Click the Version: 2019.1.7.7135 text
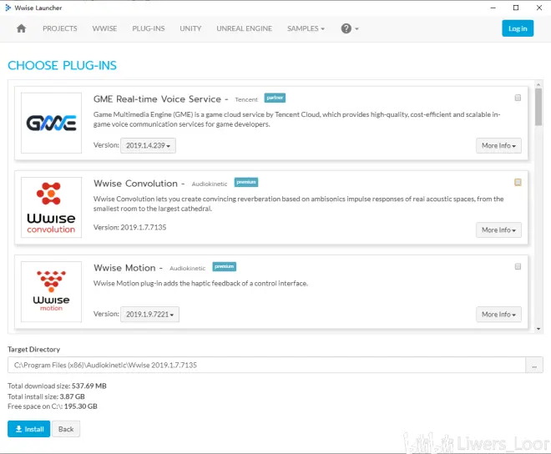Viewport: 551px width, 454px height. point(129,227)
